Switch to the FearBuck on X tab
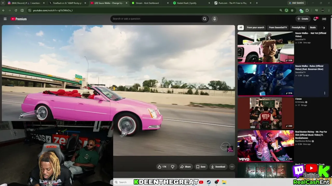This screenshot has width=332, height=186. click(x=67, y=3)
